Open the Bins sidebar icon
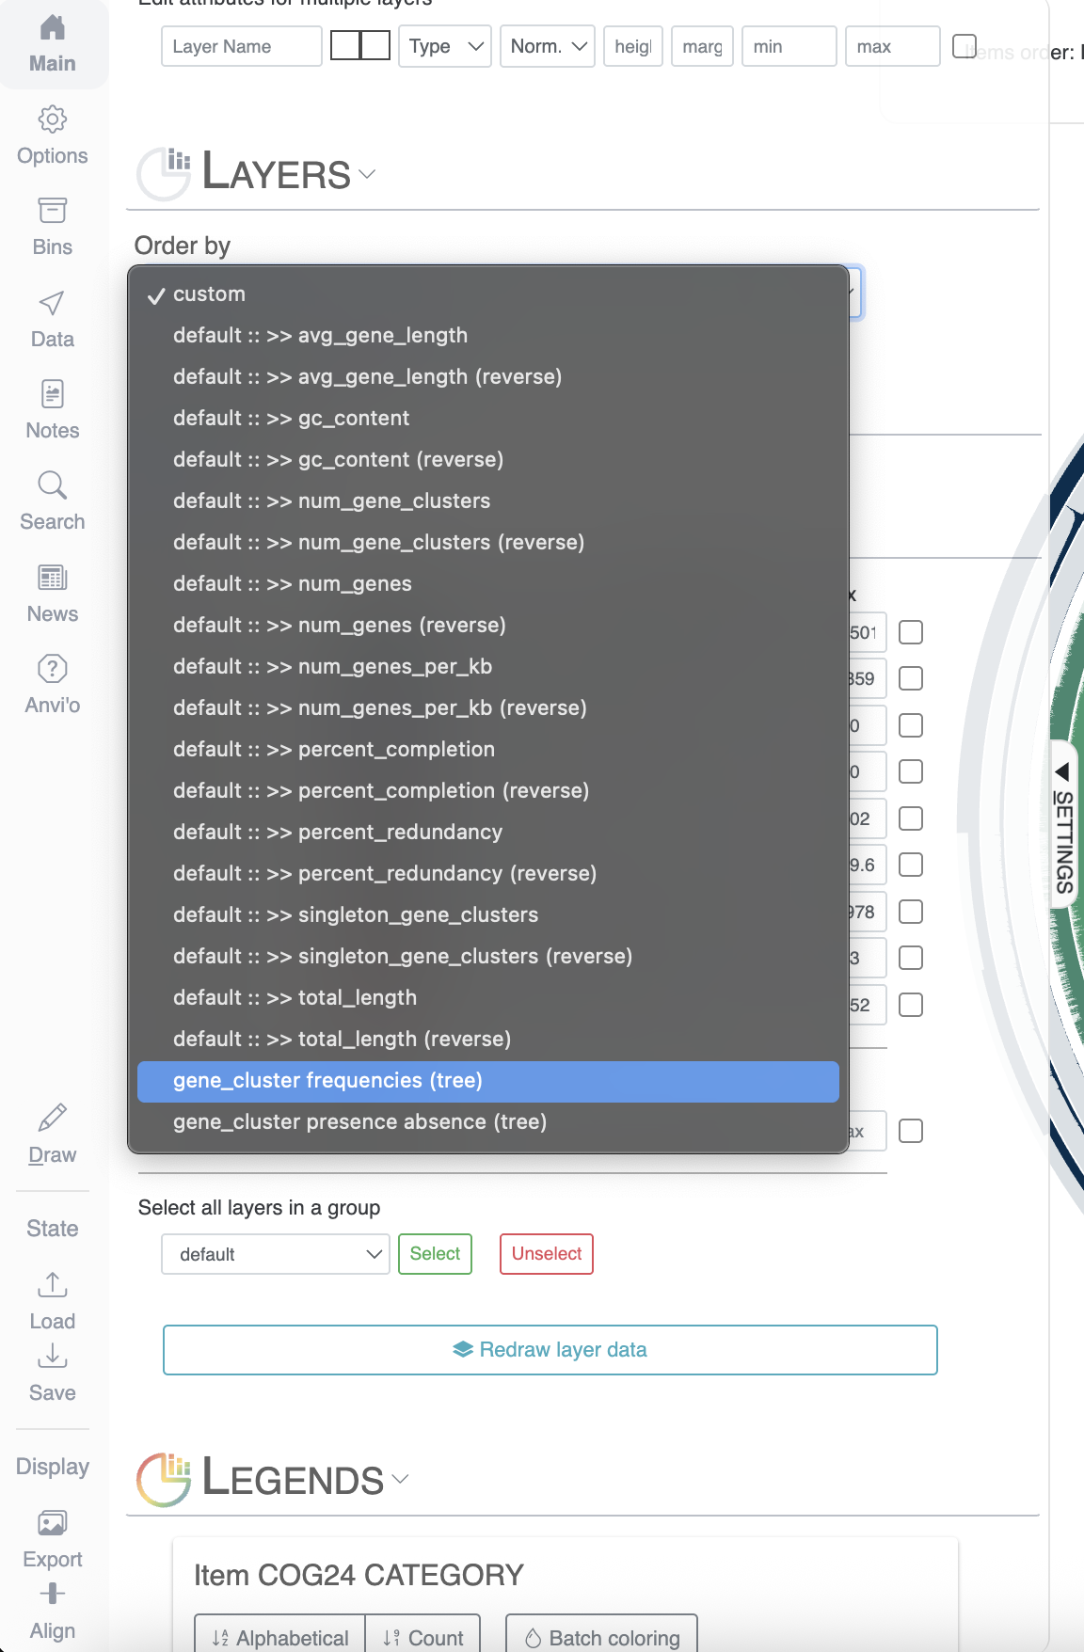Screen dimensions: 1084x1652 [52, 211]
